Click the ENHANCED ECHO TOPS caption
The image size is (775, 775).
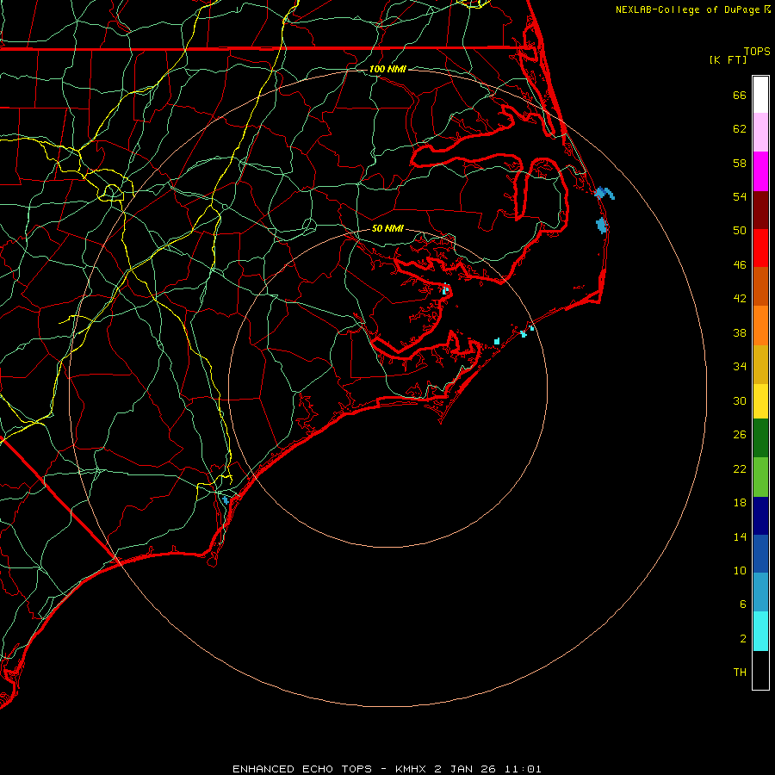302,769
